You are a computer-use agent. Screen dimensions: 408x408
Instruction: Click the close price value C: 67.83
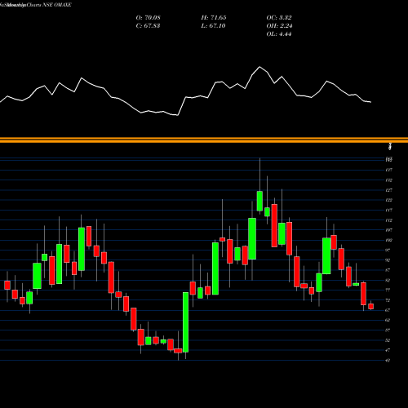(148, 26)
